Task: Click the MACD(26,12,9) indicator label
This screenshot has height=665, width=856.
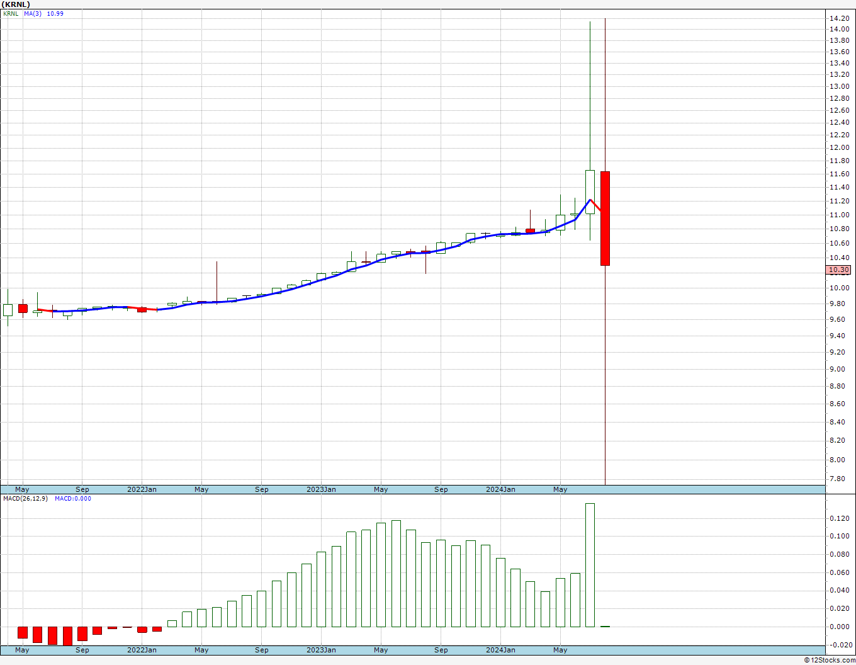Action: click(x=25, y=499)
